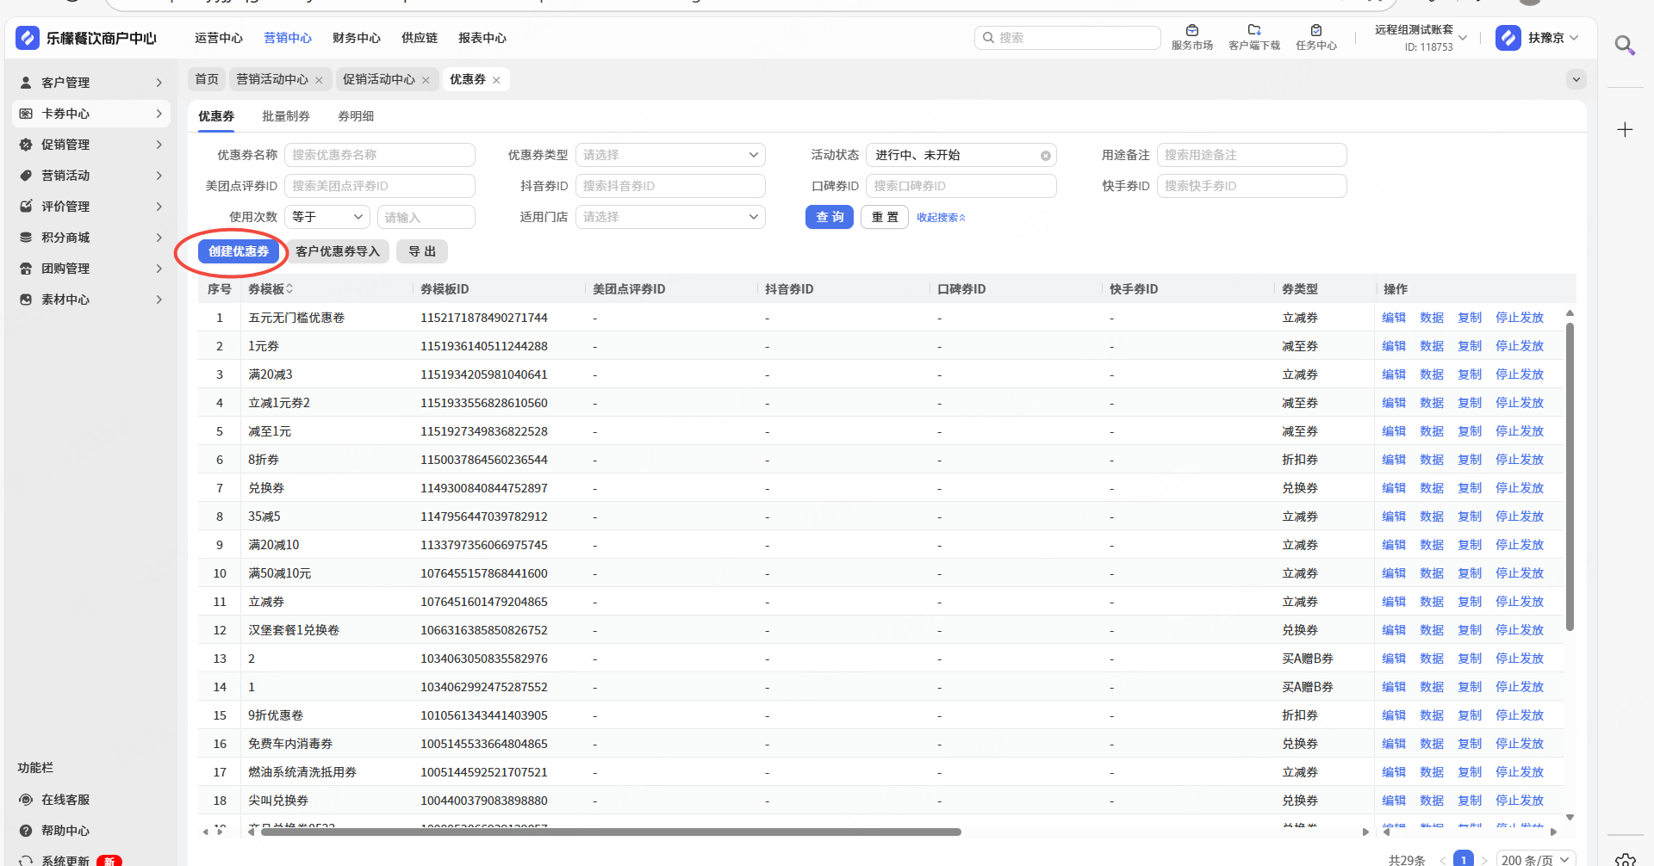Clear the 活动状态 selection with clear icon
Screen dimensions: 1654x866
1045,156
